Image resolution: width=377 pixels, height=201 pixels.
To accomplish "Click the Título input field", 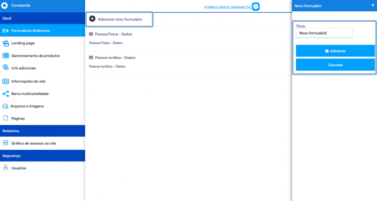I will pyautogui.click(x=324, y=33).
